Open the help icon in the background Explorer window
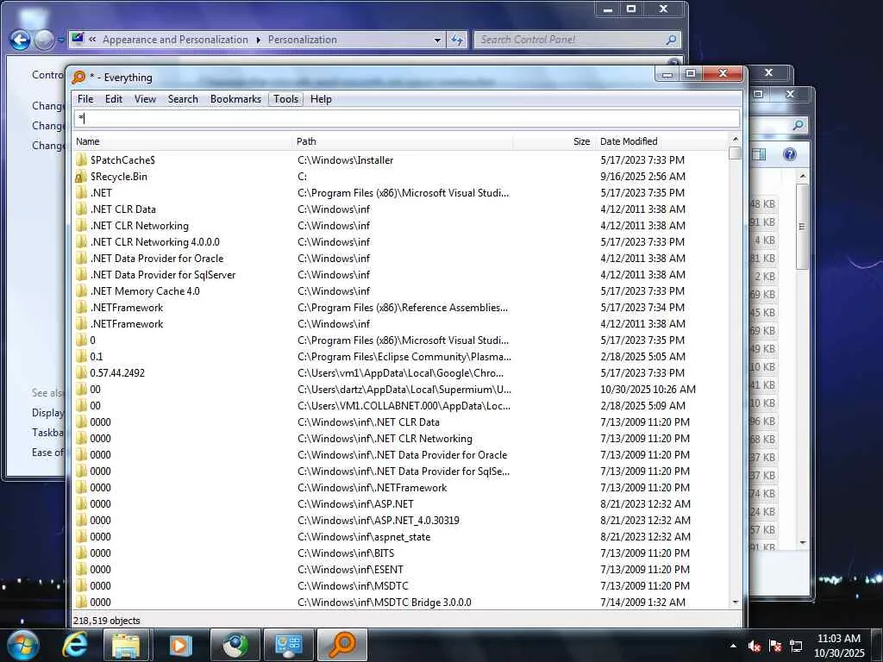 (x=790, y=154)
